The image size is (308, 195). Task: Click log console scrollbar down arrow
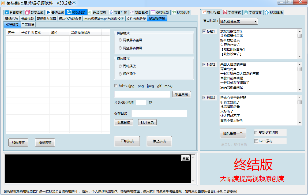pos(193,181)
